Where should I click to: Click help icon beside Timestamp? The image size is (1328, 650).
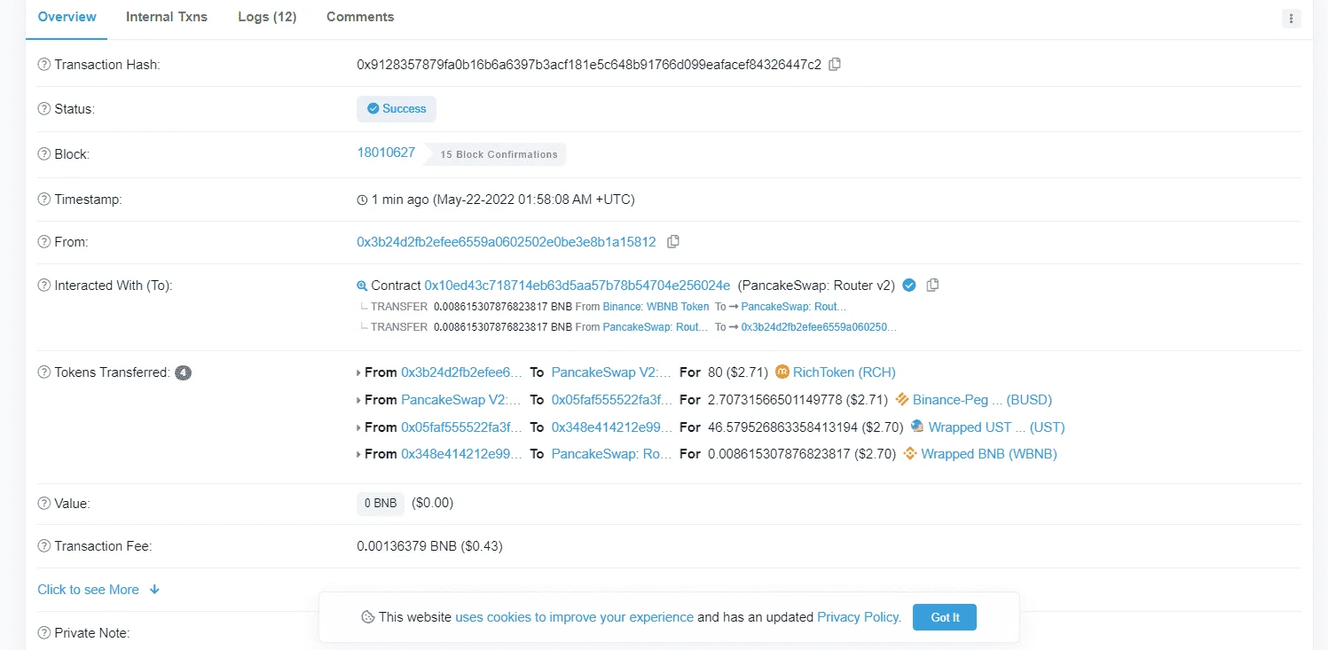click(x=44, y=200)
